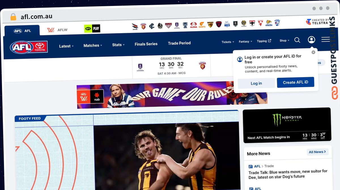Expand the Shop dropdown

(x=284, y=41)
